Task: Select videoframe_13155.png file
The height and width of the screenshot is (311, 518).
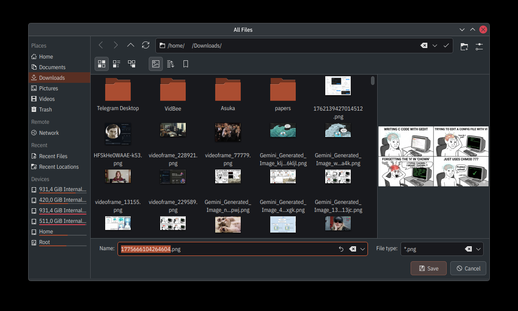Action: pos(118,191)
